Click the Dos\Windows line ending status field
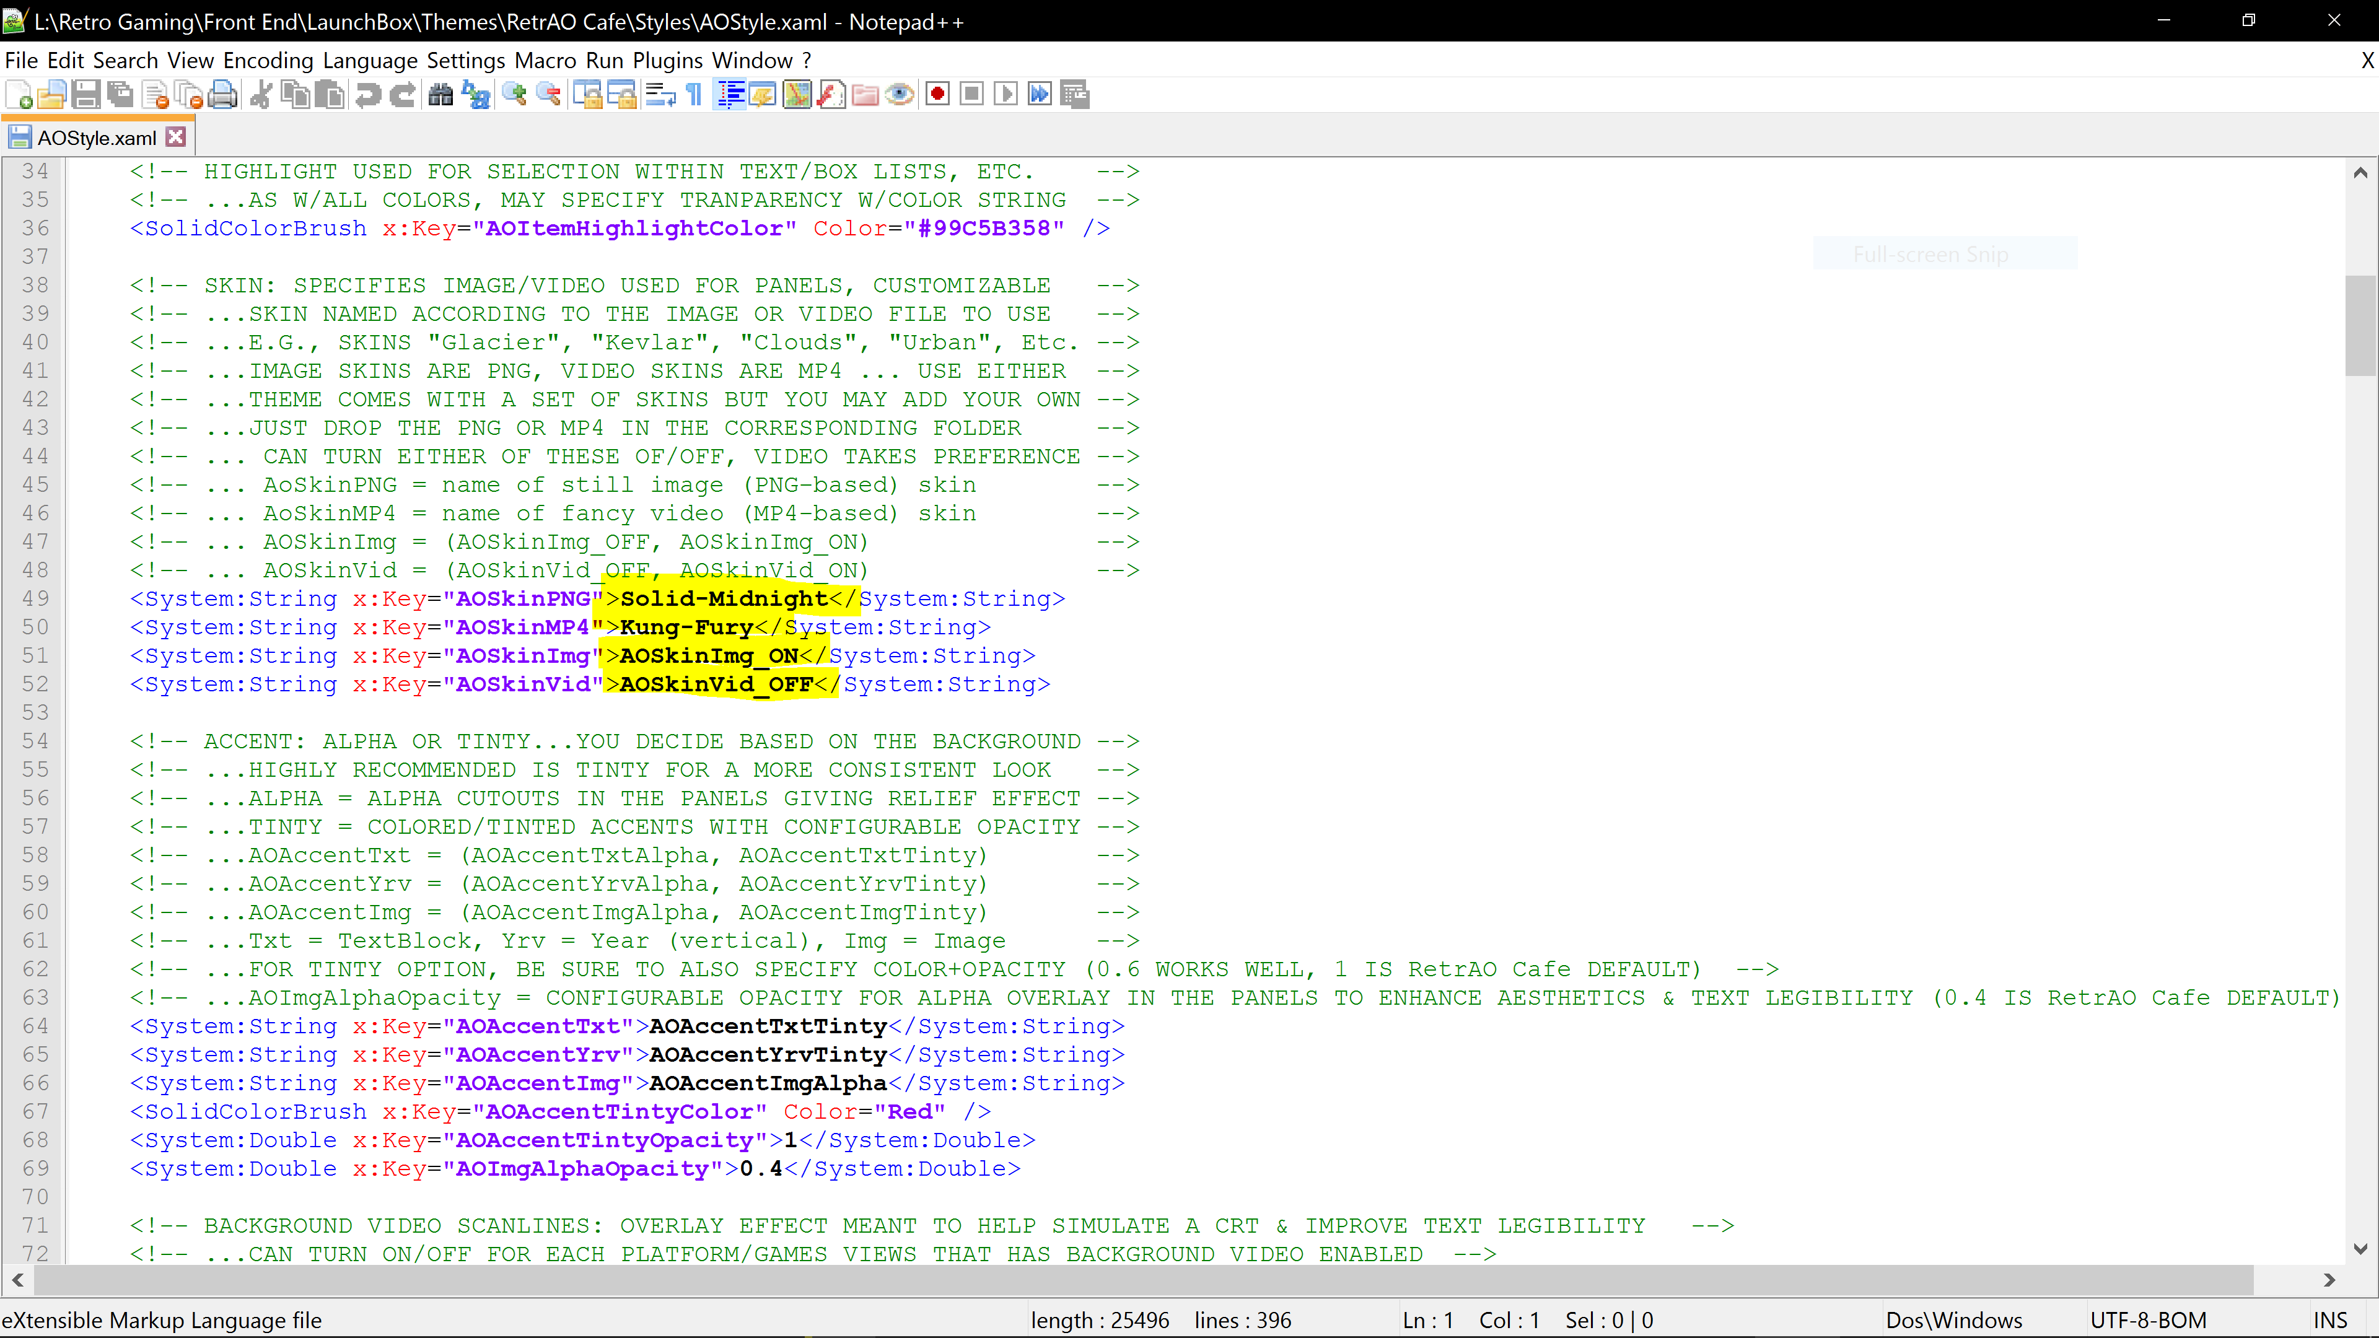The width and height of the screenshot is (2379, 1338). coord(1954,1321)
